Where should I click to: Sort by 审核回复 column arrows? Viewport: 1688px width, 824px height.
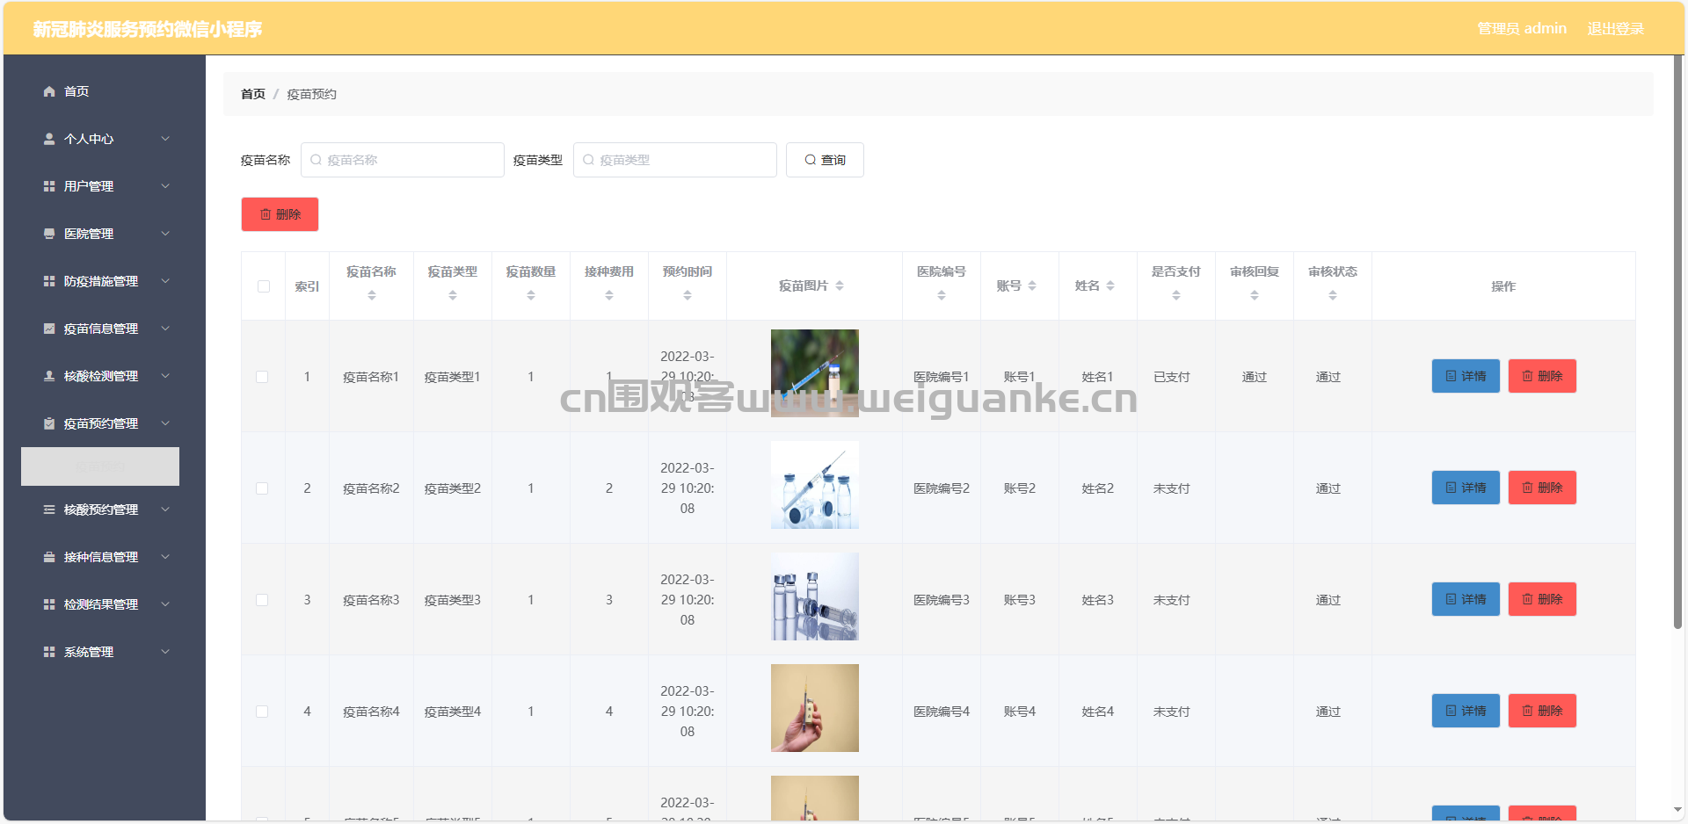(1255, 296)
